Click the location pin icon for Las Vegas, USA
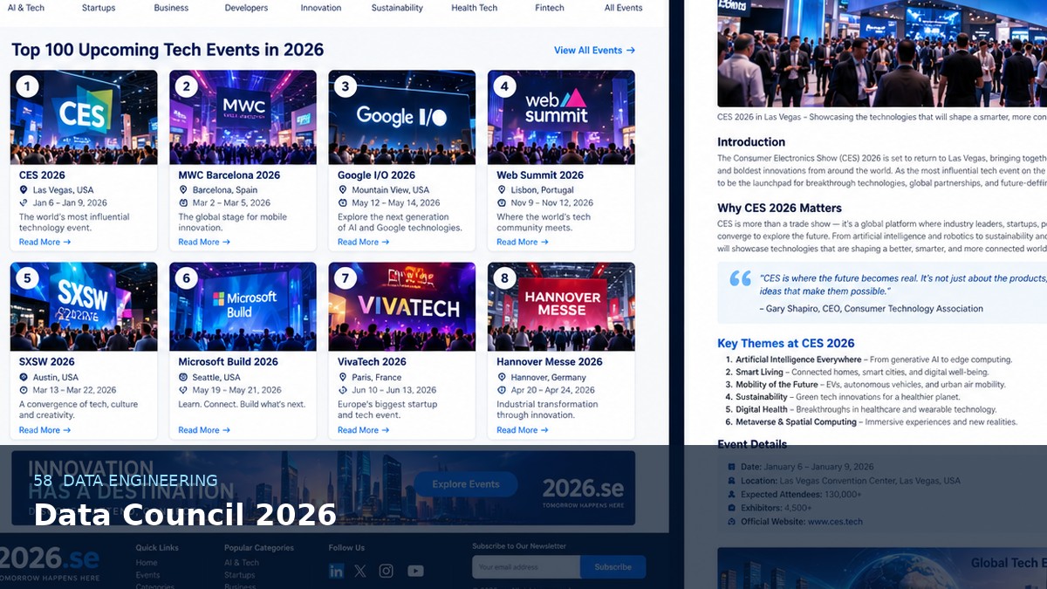Viewport: 1047px width, 589px height. point(24,189)
